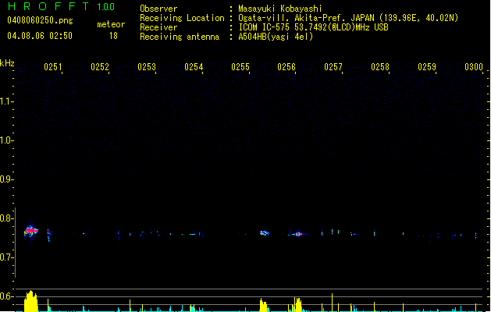This screenshot has height=312, width=491.
Task: Click the 'Receiving antenna' label
Action: [x=180, y=37]
